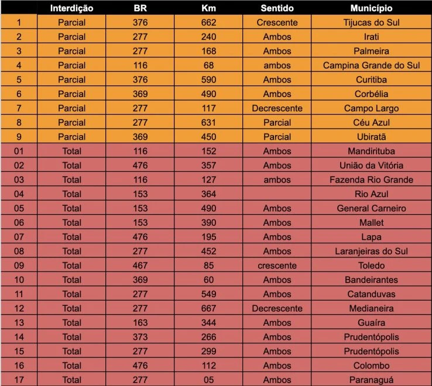The width and height of the screenshot is (432, 386).
Task: Select the Km 662 cell
Action: [208, 23]
